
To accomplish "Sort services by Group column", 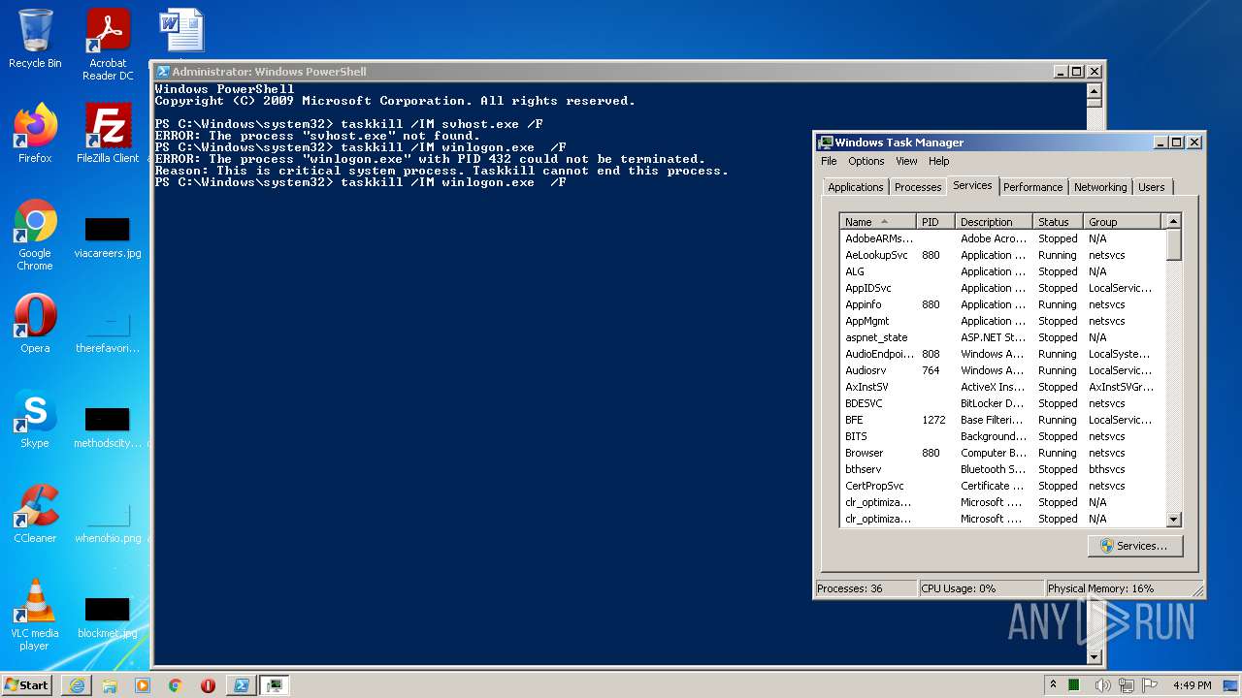I will 1123,222.
